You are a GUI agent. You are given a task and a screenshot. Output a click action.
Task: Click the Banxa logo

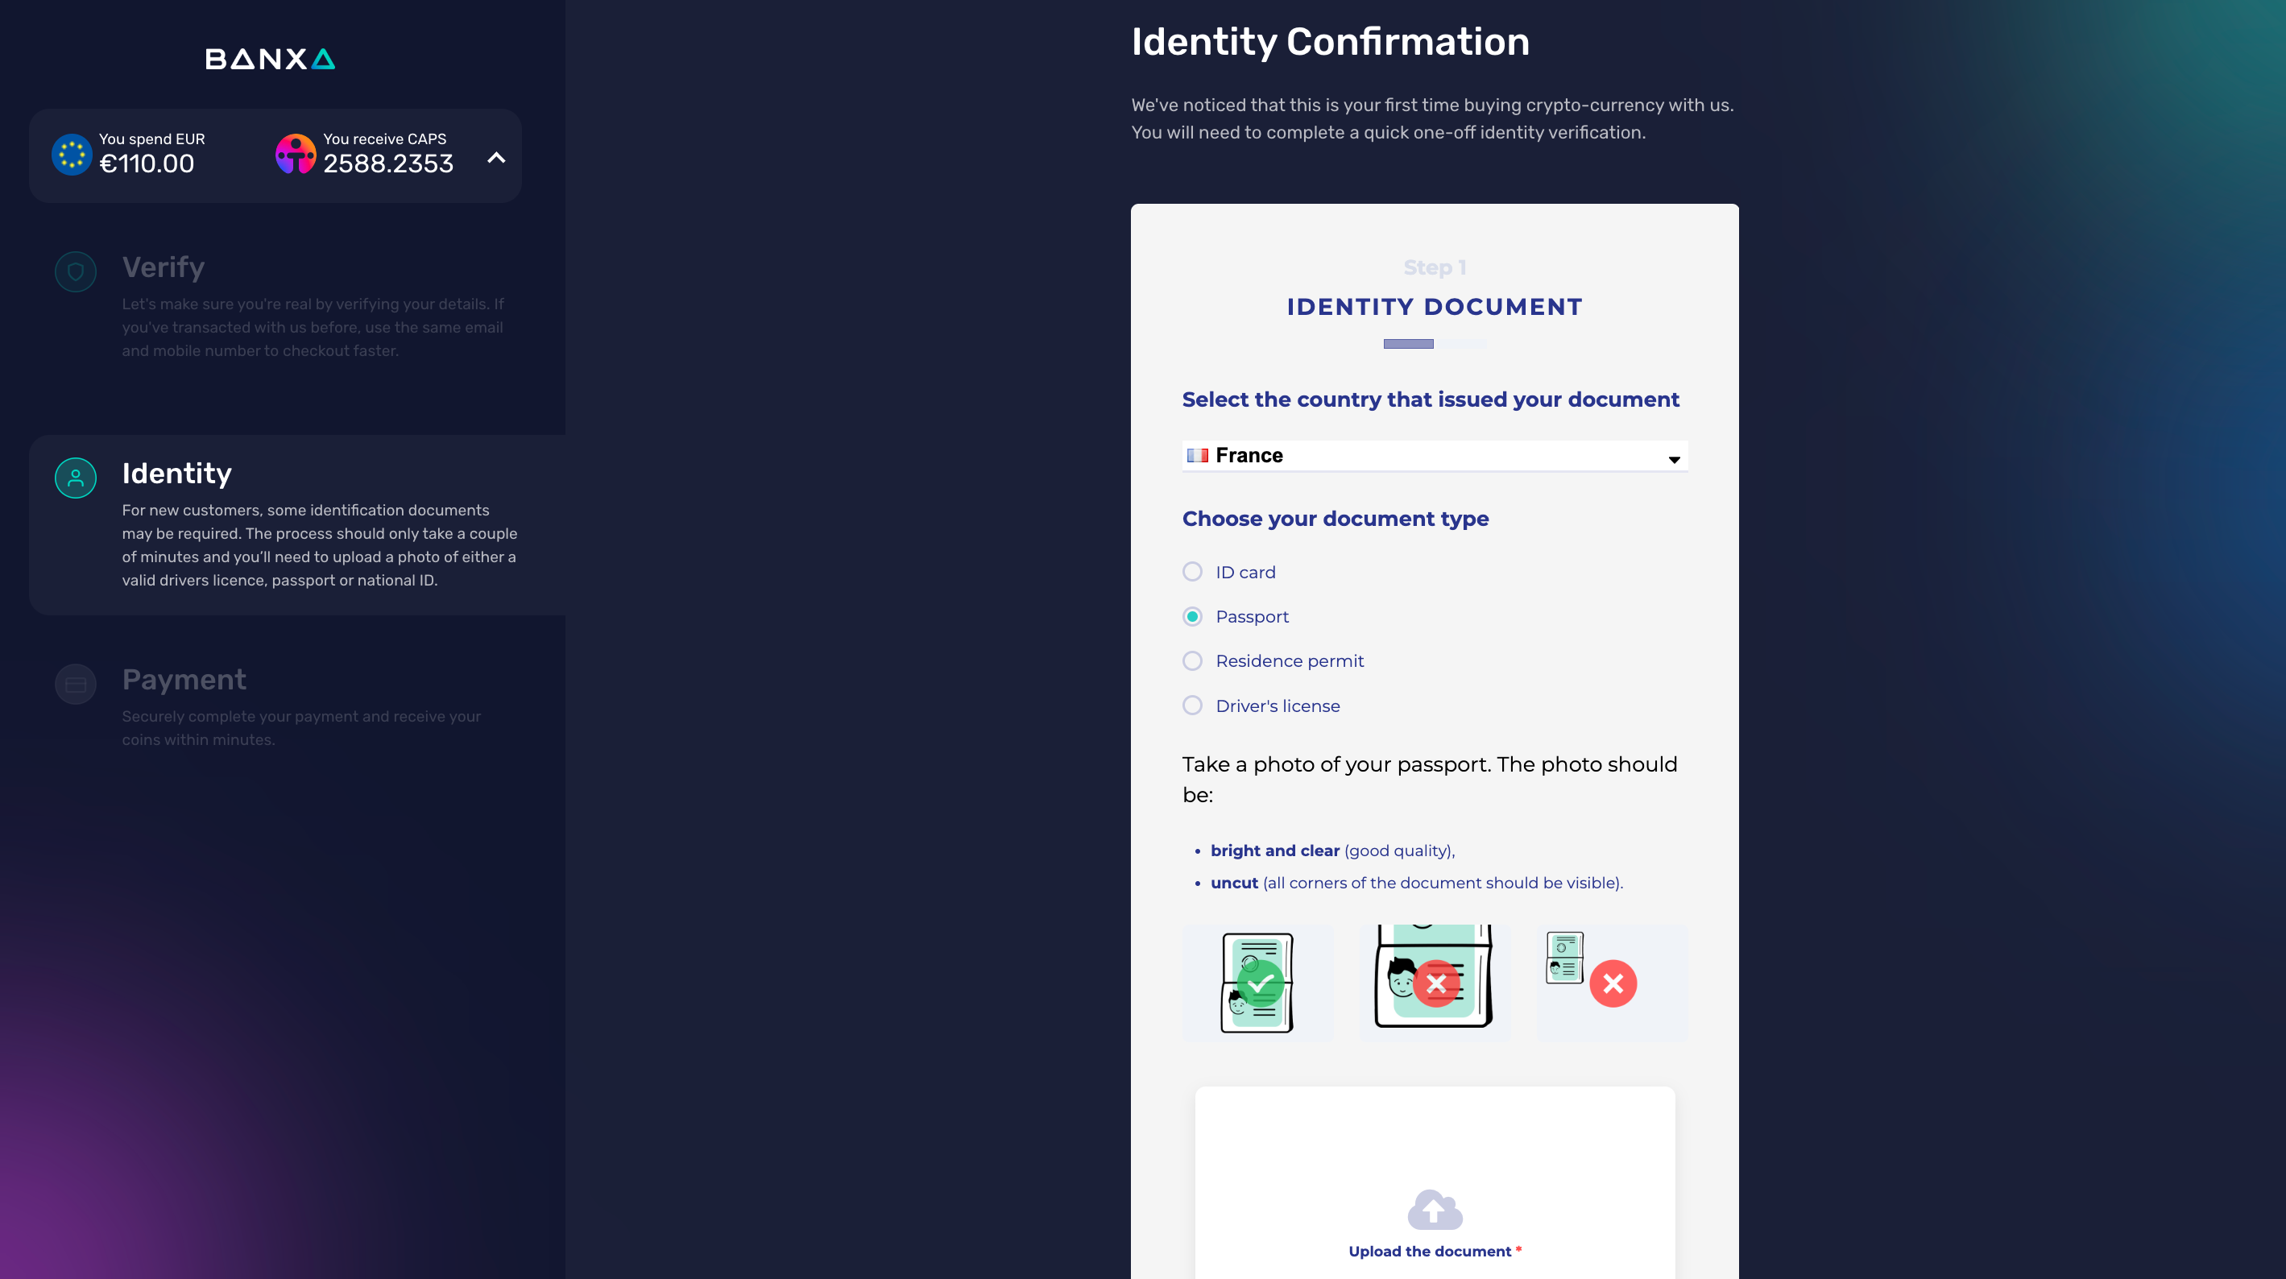coord(270,59)
